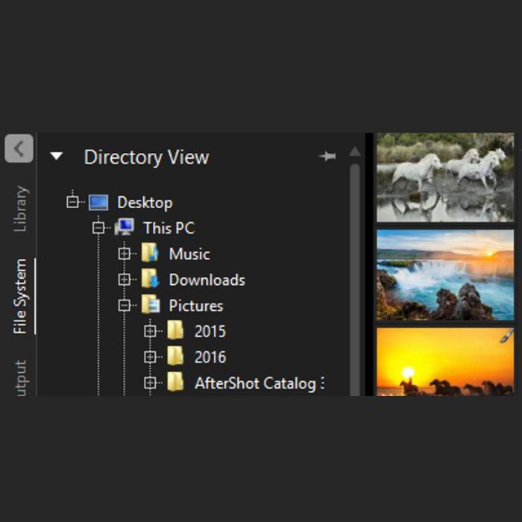
Task: Click the Music folder icon
Action: tap(150, 254)
